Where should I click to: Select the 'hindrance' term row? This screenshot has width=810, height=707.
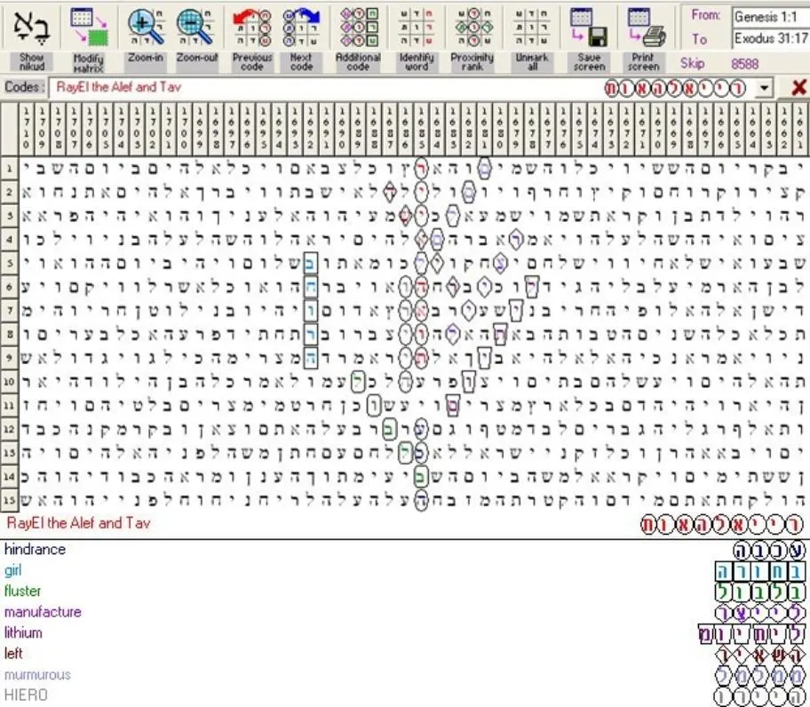click(405, 550)
